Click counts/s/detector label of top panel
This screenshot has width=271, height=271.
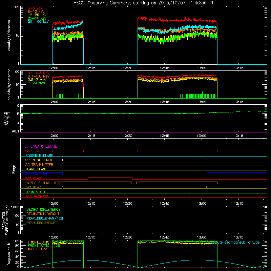[9, 35]
